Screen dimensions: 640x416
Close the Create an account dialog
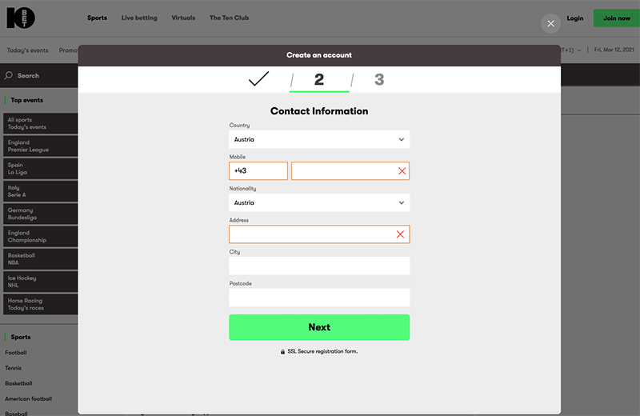[550, 23]
